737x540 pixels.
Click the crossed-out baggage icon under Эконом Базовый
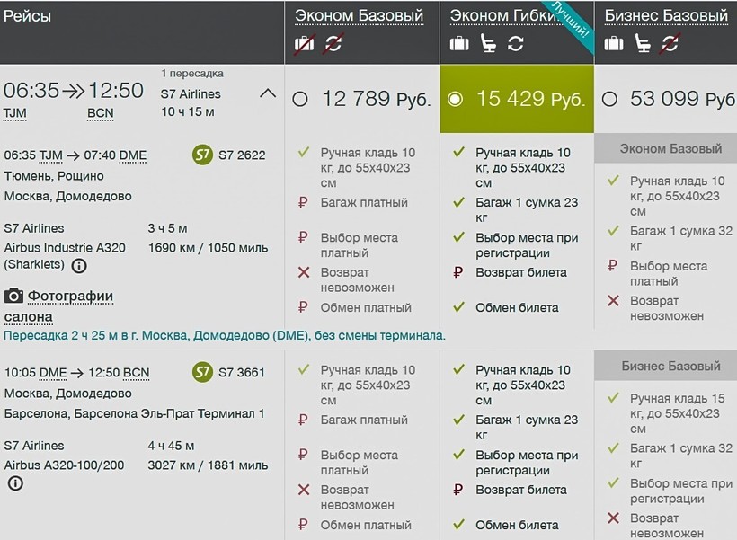click(305, 43)
